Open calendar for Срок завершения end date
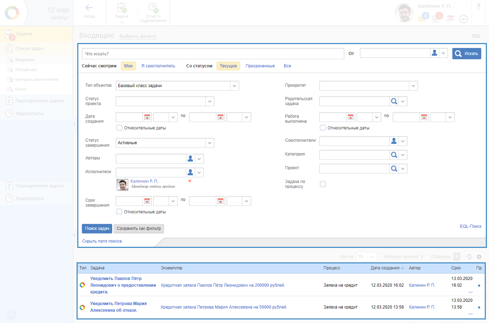 point(221,201)
